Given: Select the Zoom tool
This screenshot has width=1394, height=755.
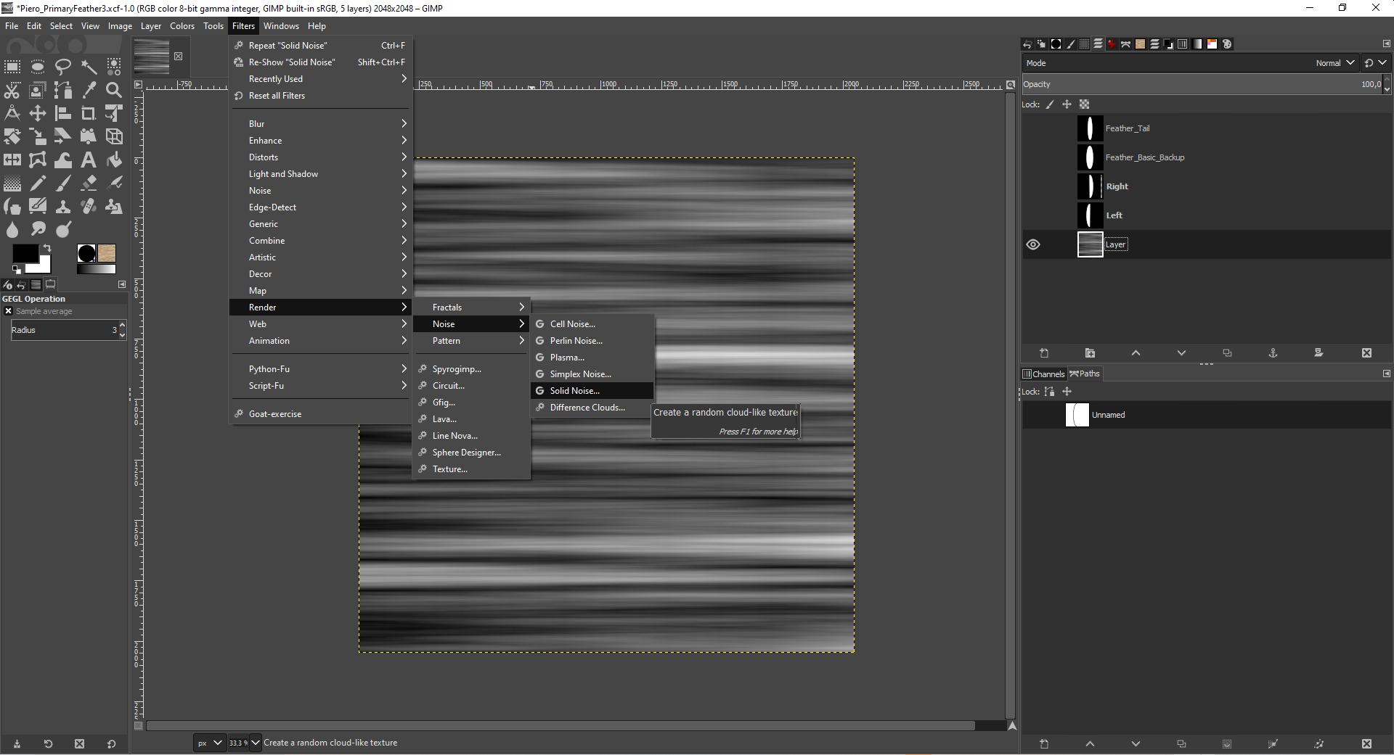Looking at the screenshot, I should click(x=113, y=89).
